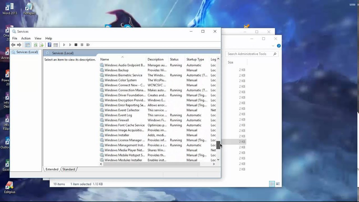Select the Windows Modules Installer service
This screenshot has width=359, height=202.
click(158, 160)
